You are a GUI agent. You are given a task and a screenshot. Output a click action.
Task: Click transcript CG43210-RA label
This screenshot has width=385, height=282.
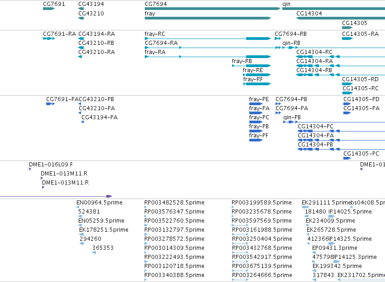[97, 52]
